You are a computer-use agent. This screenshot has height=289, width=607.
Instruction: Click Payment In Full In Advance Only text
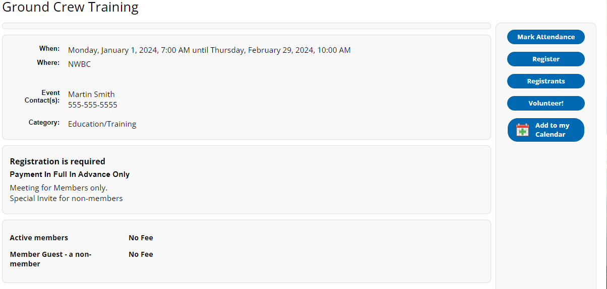[70, 174]
